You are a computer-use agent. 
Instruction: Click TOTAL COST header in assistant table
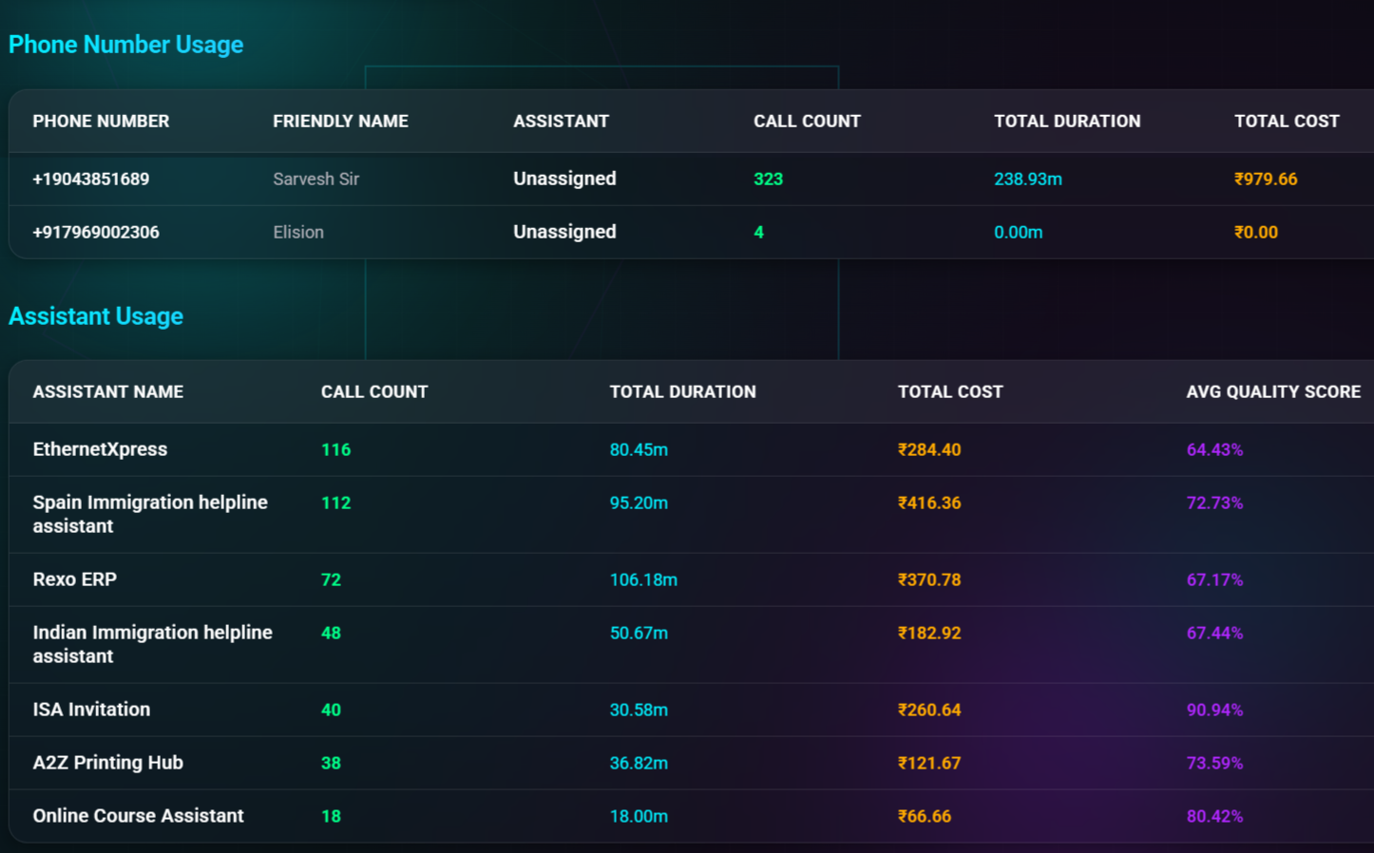point(950,391)
